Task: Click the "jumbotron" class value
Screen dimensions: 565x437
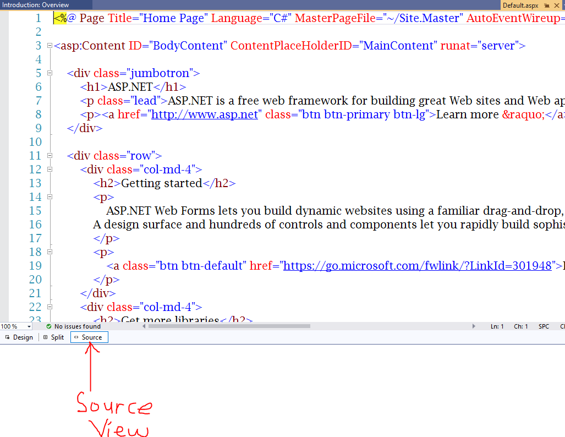Action: pyautogui.click(x=159, y=73)
